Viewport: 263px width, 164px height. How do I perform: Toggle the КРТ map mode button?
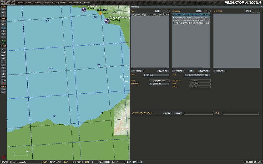[129, 162]
